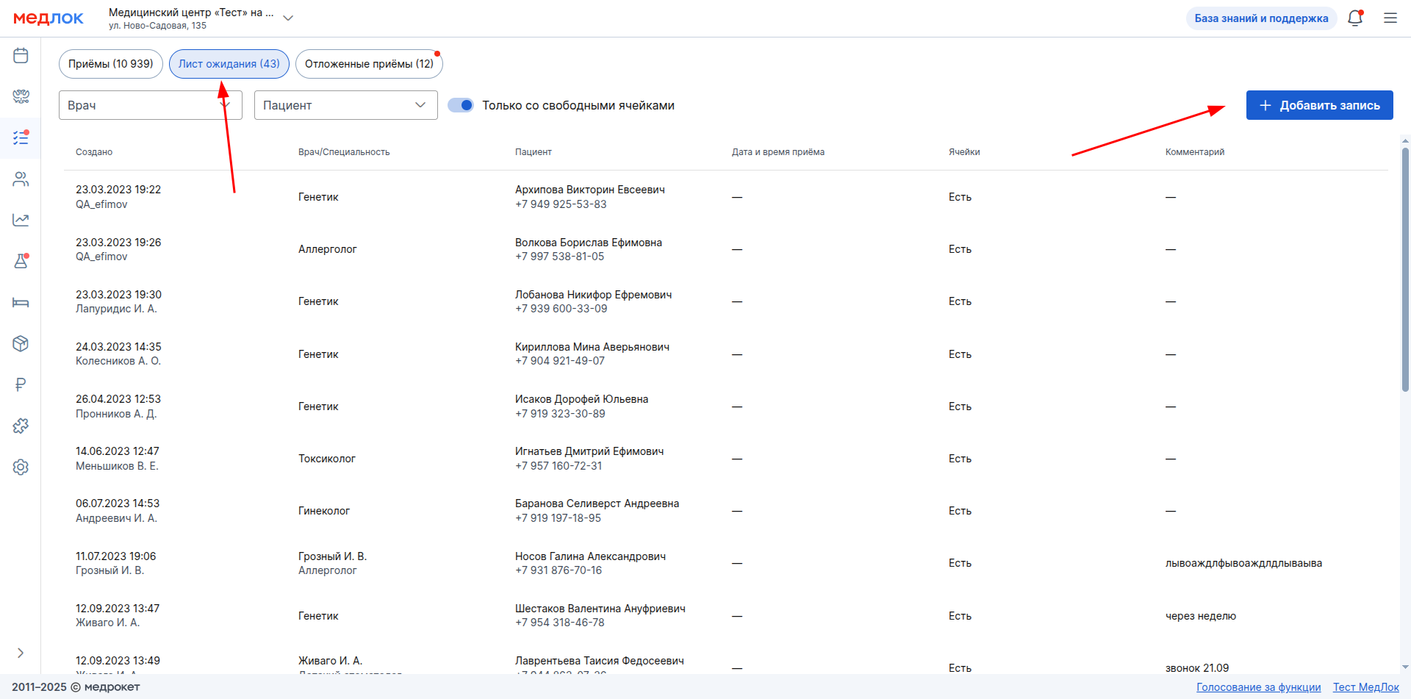Click the 'Добавить запись' button
The width and height of the screenshot is (1411, 699).
tap(1319, 105)
